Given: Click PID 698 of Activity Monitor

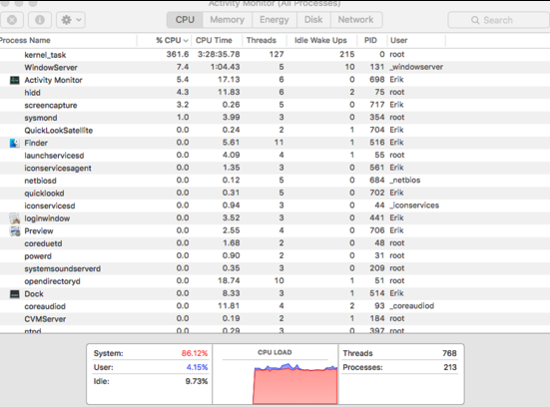Looking at the screenshot, I should (376, 80).
